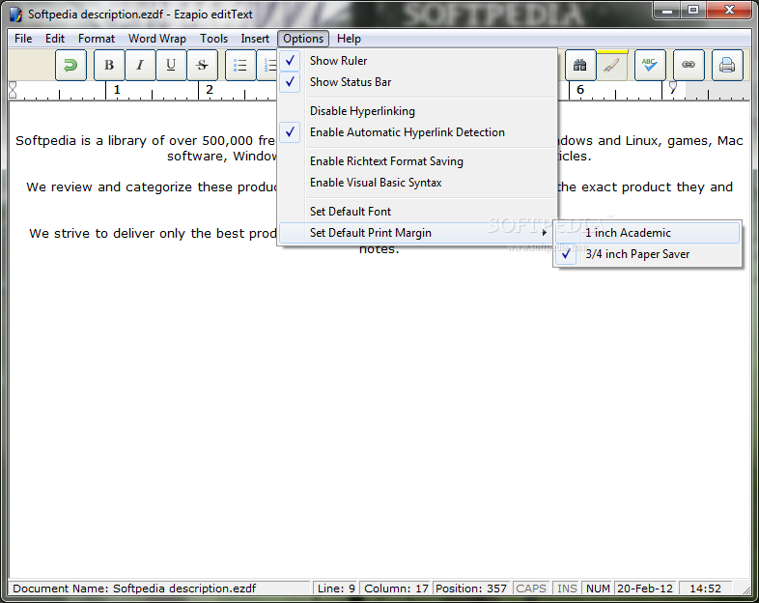Apply numbered list formatting
This screenshot has height=603, width=759.
click(267, 65)
